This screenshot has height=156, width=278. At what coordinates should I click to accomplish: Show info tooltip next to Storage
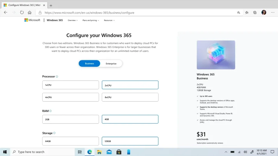point(54,133)
